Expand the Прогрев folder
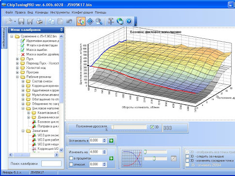Viewport: 235px width, 176px height. [17, 72]
